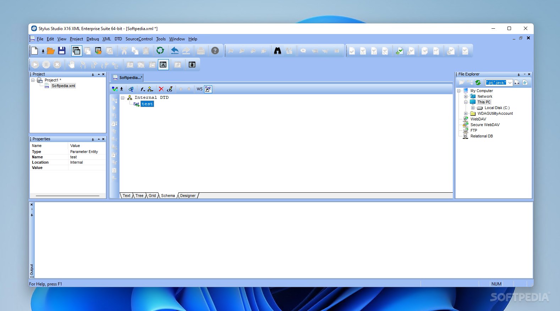
Task: Switch to the Tree view tab
Action: tap(139, 196)
